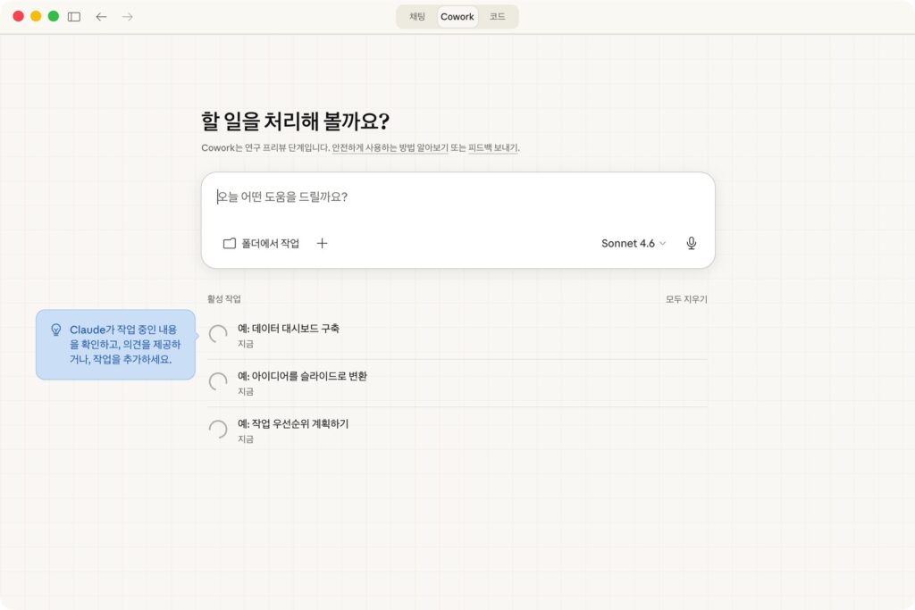Click spinner icon beside 데이터 대시보드 구축

[x=218, y=334]
